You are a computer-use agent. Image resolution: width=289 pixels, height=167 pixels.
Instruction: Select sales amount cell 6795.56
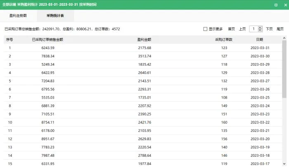pos(48,89)
